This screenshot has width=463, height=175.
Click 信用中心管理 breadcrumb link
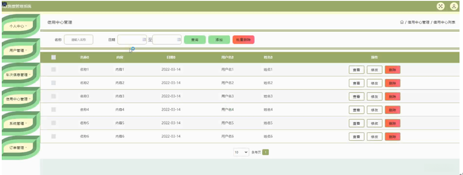(x=418, y=22)
